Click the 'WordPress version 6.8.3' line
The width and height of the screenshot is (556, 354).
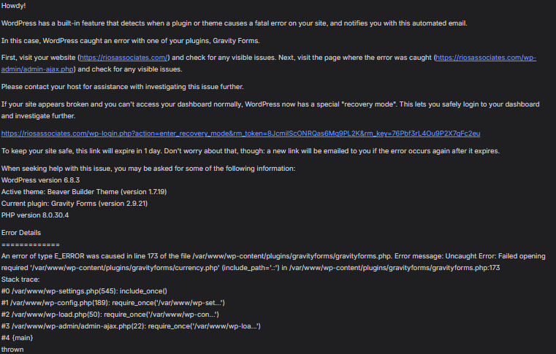40,180
